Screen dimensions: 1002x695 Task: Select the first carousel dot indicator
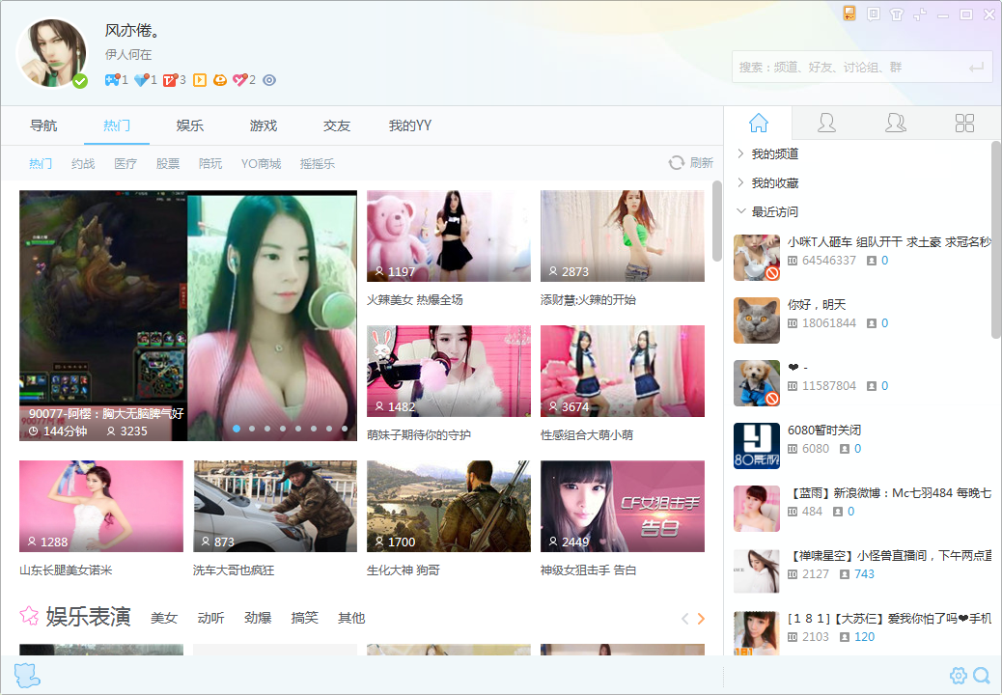pos(237,428)
